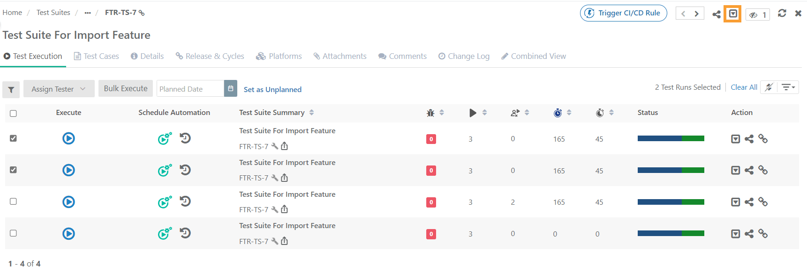The image size is (807, 280).
Task: Click the Clear All link
Action: click(744, 87)
